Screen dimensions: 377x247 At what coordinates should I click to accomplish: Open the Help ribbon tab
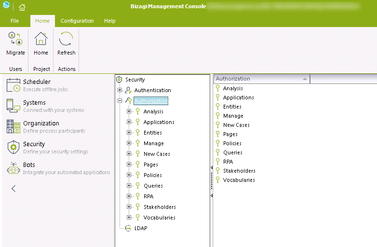point(109,21)
